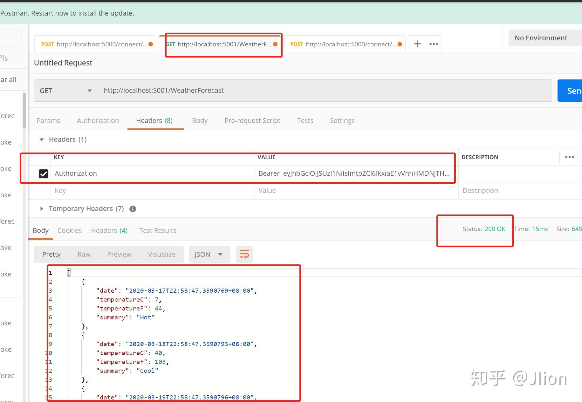Screen dimensions: 582x402
Task: Click the "temperatureF": 44 line
Action: (x=131, y=308)
